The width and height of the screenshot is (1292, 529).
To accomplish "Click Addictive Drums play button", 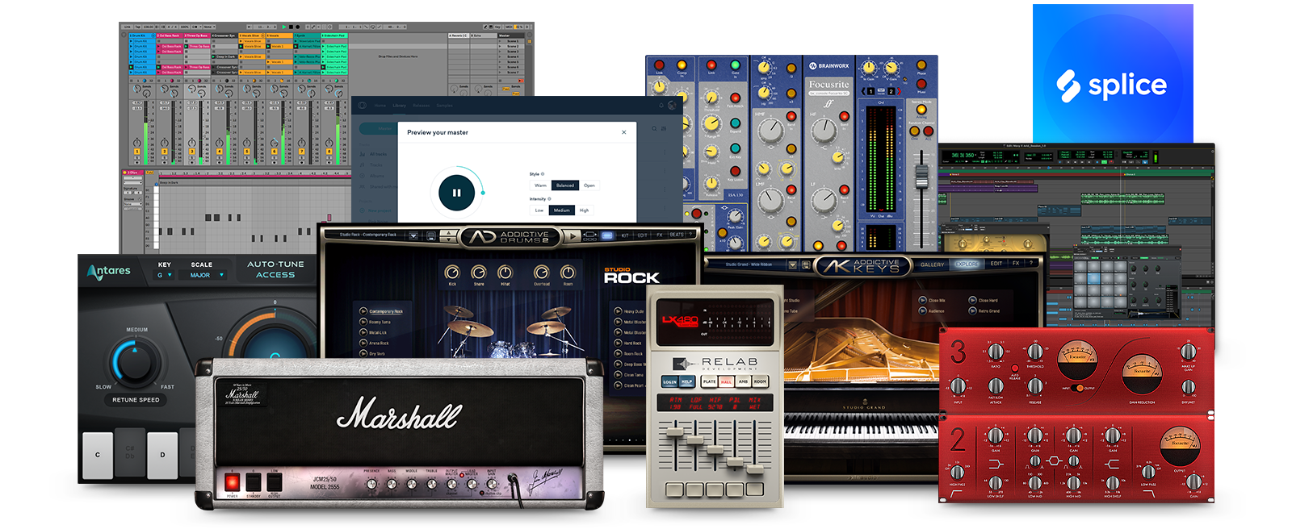I will point(574,236).
